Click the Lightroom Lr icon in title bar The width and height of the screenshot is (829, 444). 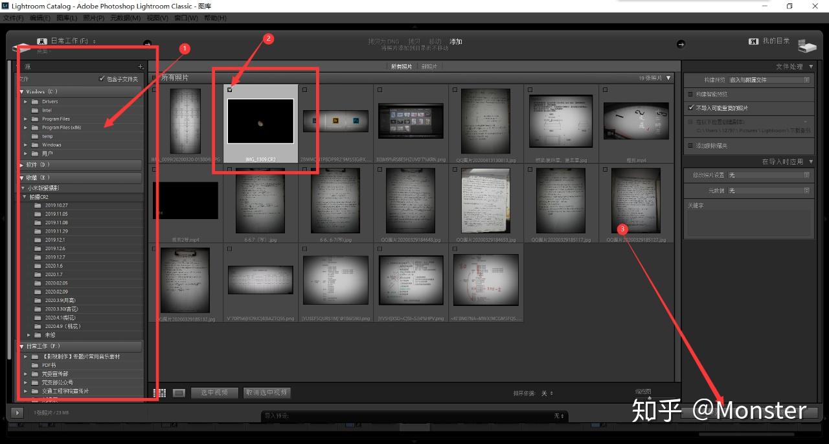pyautogui.click(x=6, y=6)
